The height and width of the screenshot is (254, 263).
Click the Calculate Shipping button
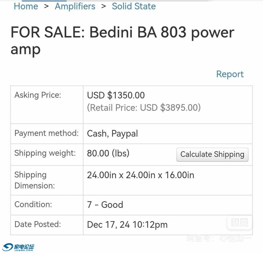212,155
